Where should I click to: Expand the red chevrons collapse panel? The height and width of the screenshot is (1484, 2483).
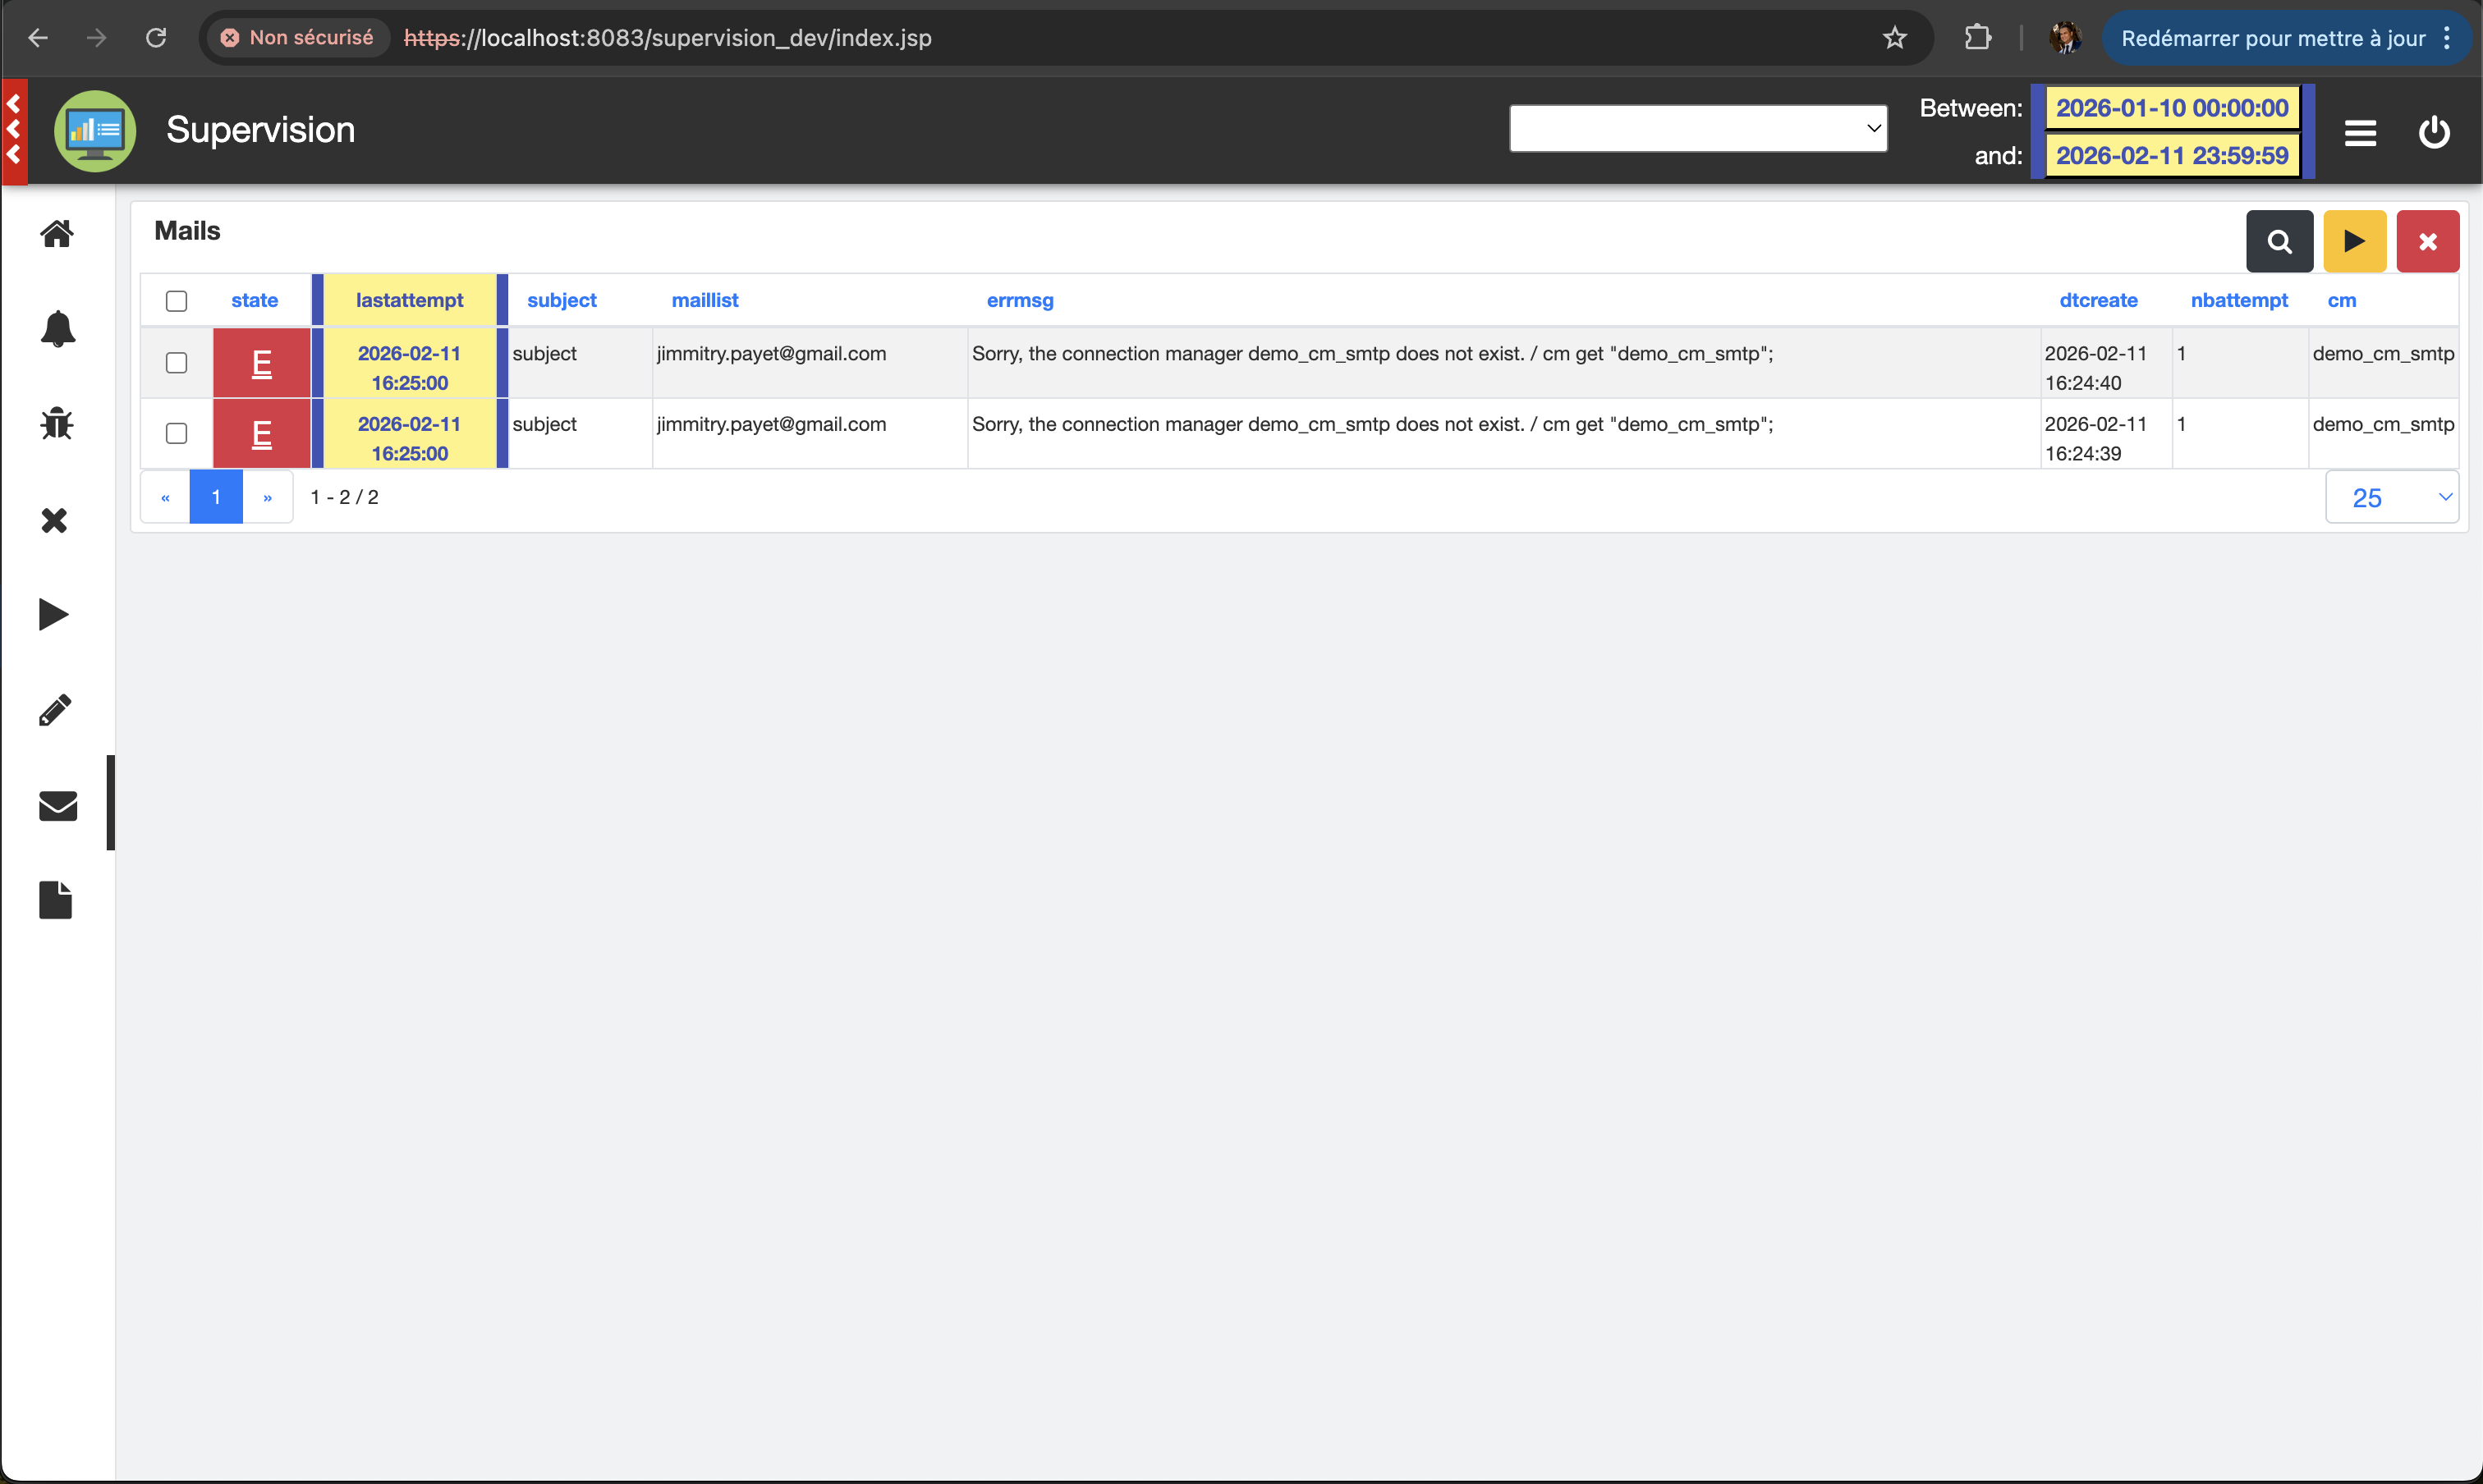coord(14,130)
